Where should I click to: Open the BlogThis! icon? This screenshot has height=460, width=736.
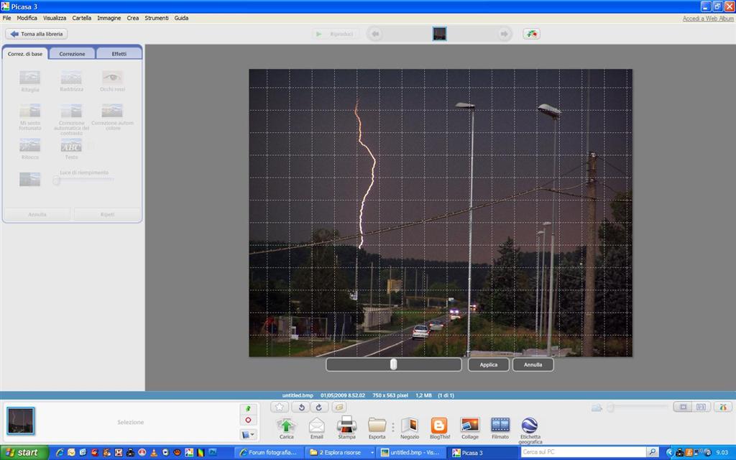pyautogui.click(x=439, y=425)
